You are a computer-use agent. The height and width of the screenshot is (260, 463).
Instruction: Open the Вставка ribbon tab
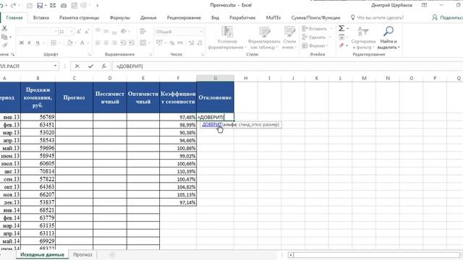tap(41, 17)
